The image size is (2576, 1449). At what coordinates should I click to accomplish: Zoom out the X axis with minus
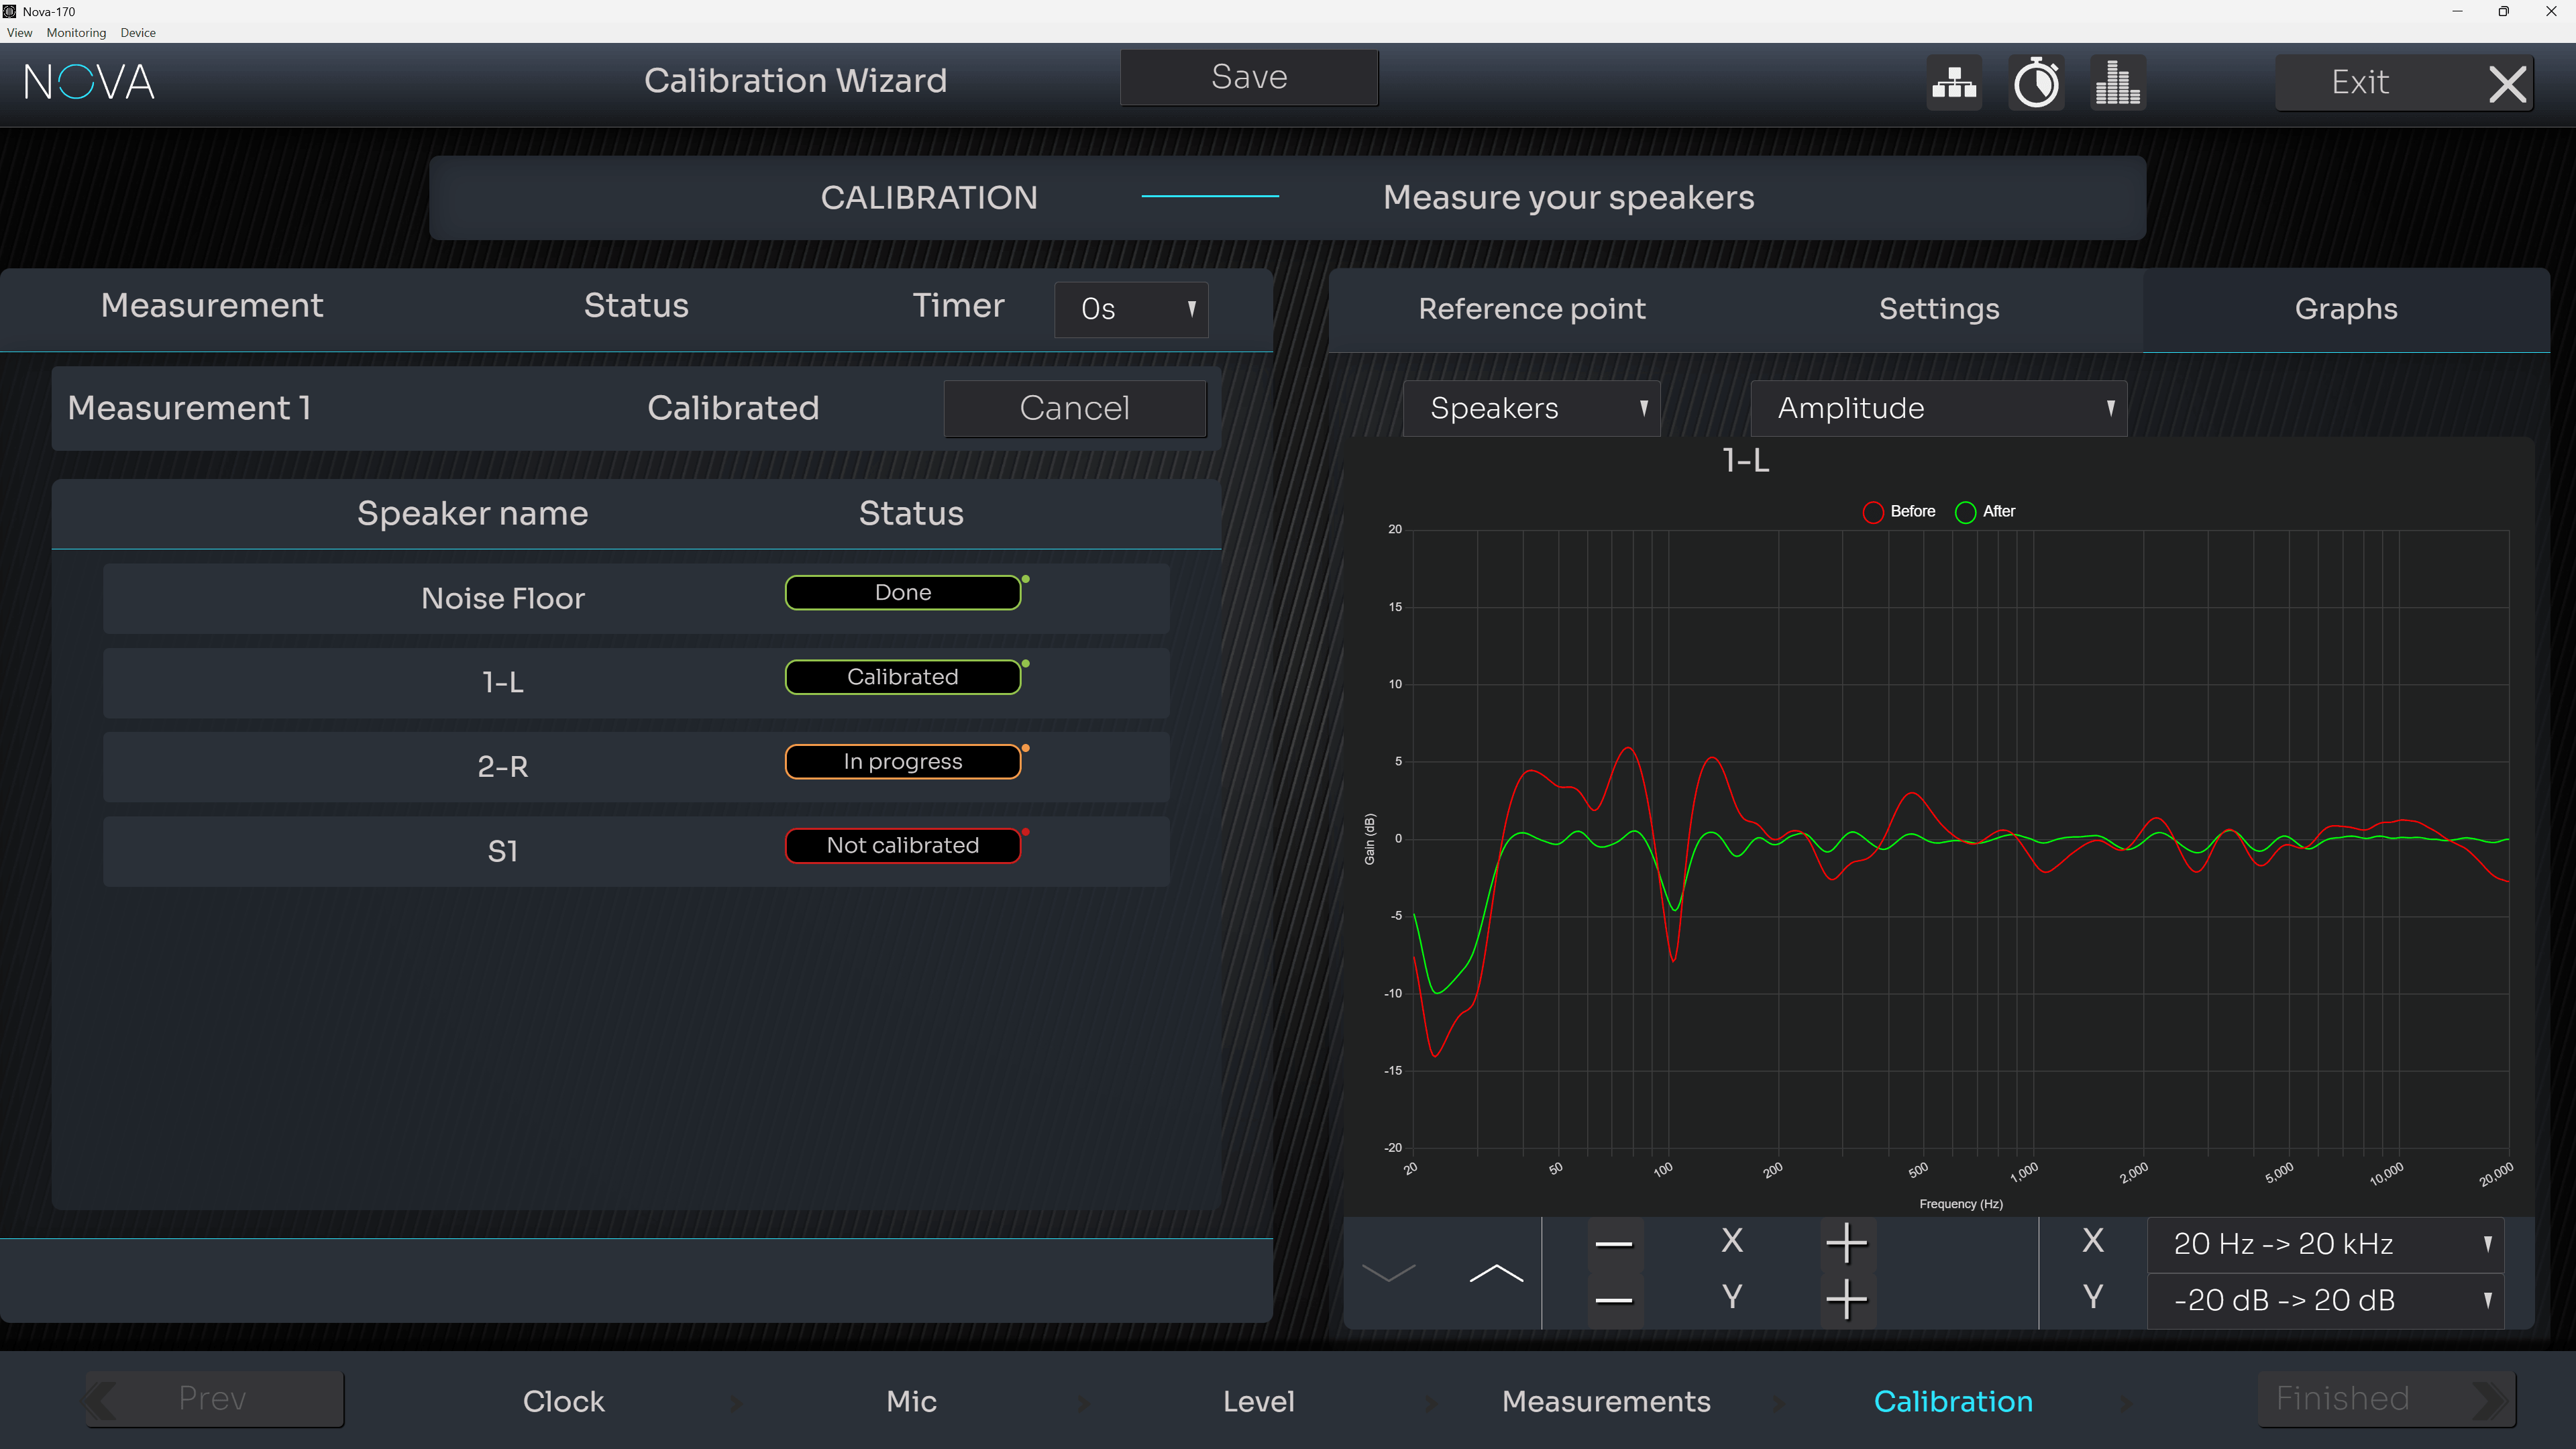pyautogui.click(x=1614, y=1243)
